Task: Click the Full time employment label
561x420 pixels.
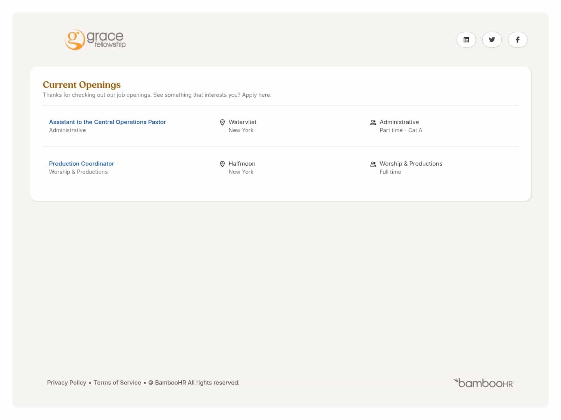Action: (x=390, y=172)
